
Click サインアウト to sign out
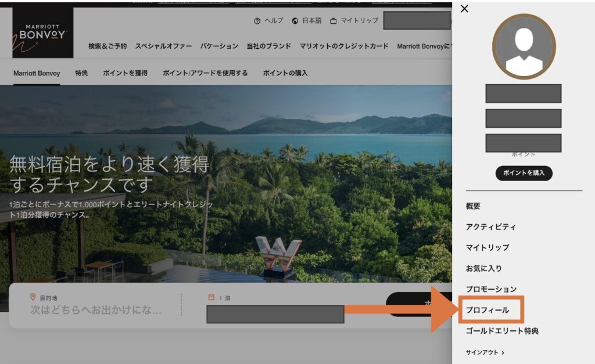click(485, 352)
